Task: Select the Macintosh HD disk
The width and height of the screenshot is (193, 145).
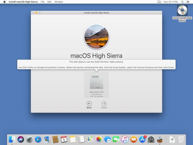Action: click(x=96, y=85)
